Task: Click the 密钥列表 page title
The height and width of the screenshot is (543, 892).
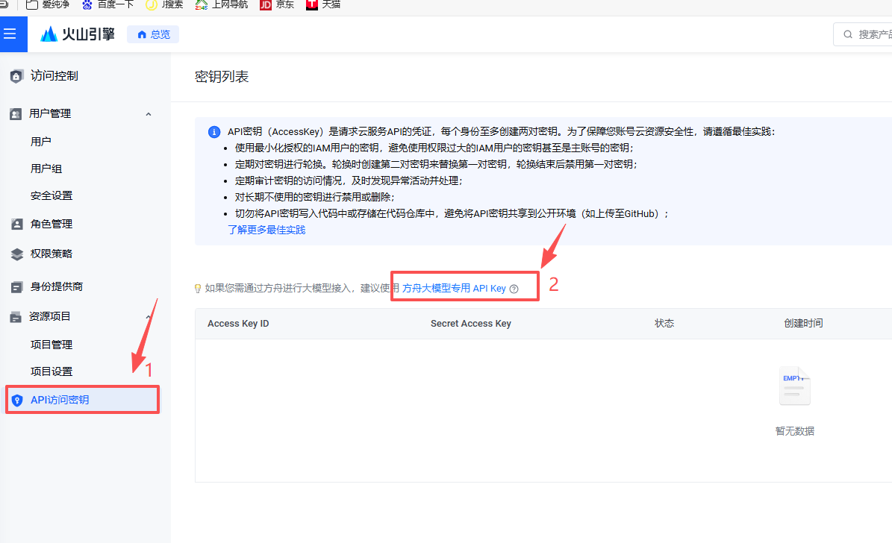Action: click(221, 77)
